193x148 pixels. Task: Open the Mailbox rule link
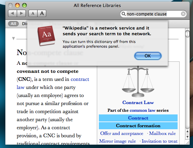(163, 134)
